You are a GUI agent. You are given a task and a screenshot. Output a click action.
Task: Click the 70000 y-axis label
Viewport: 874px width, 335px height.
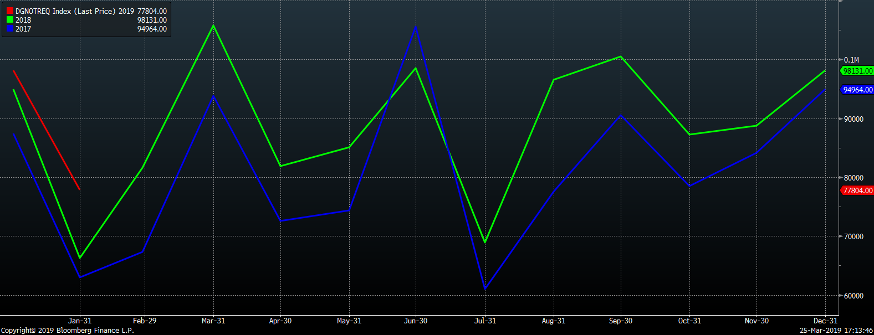(x=853, y=236)
